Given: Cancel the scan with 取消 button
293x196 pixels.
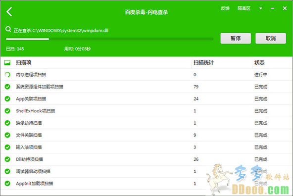Looking at the screenshot, I should (x=271, y=38).
